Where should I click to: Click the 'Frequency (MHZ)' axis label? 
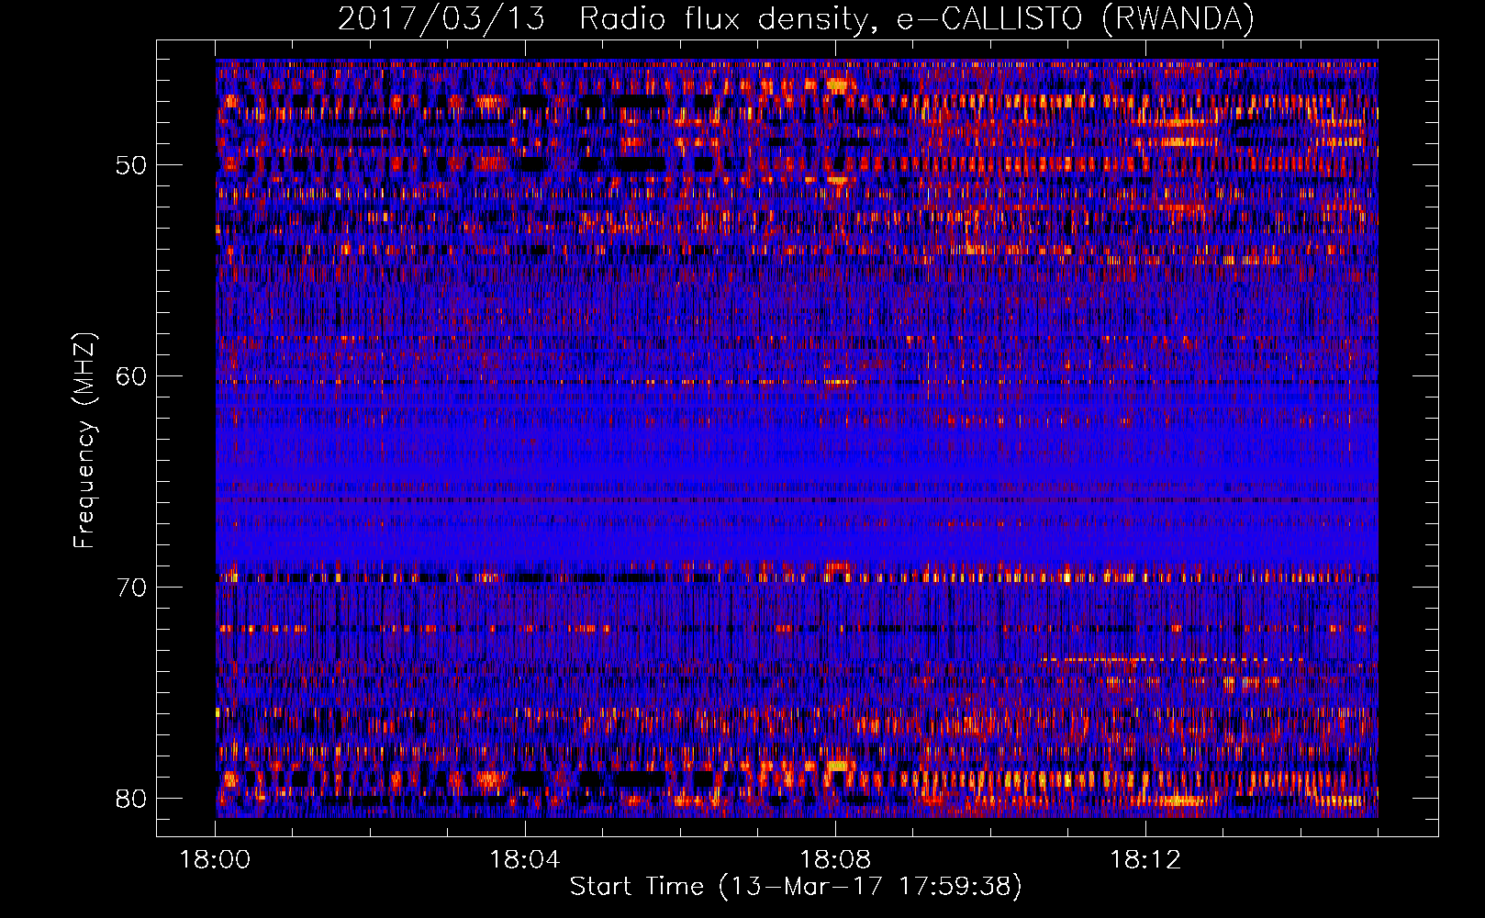click(x=84, y=440)
